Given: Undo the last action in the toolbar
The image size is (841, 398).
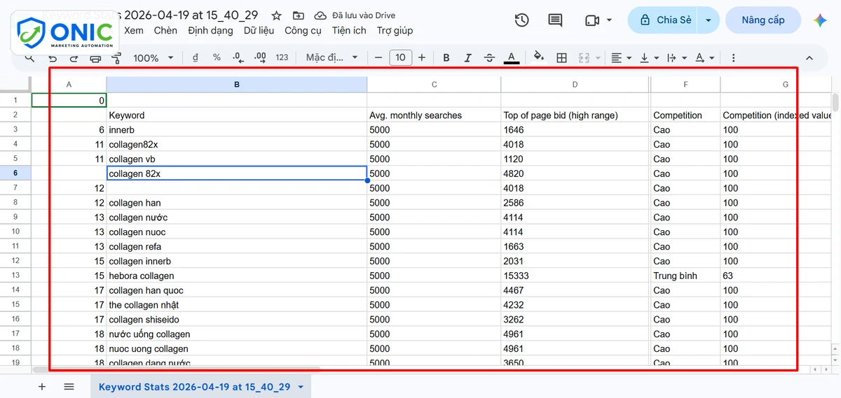Looking at the screenshot, I should tap(53, 58).
